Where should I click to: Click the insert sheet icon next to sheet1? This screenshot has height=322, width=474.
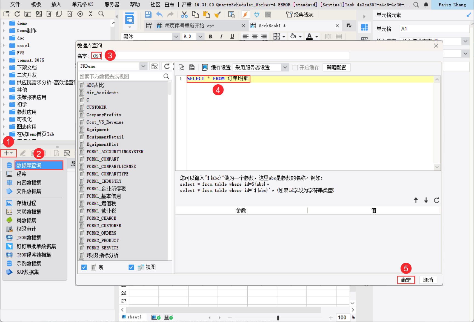156,317
